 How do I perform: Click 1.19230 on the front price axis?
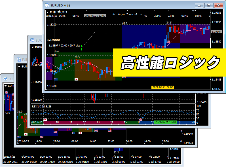click(216, 22)
